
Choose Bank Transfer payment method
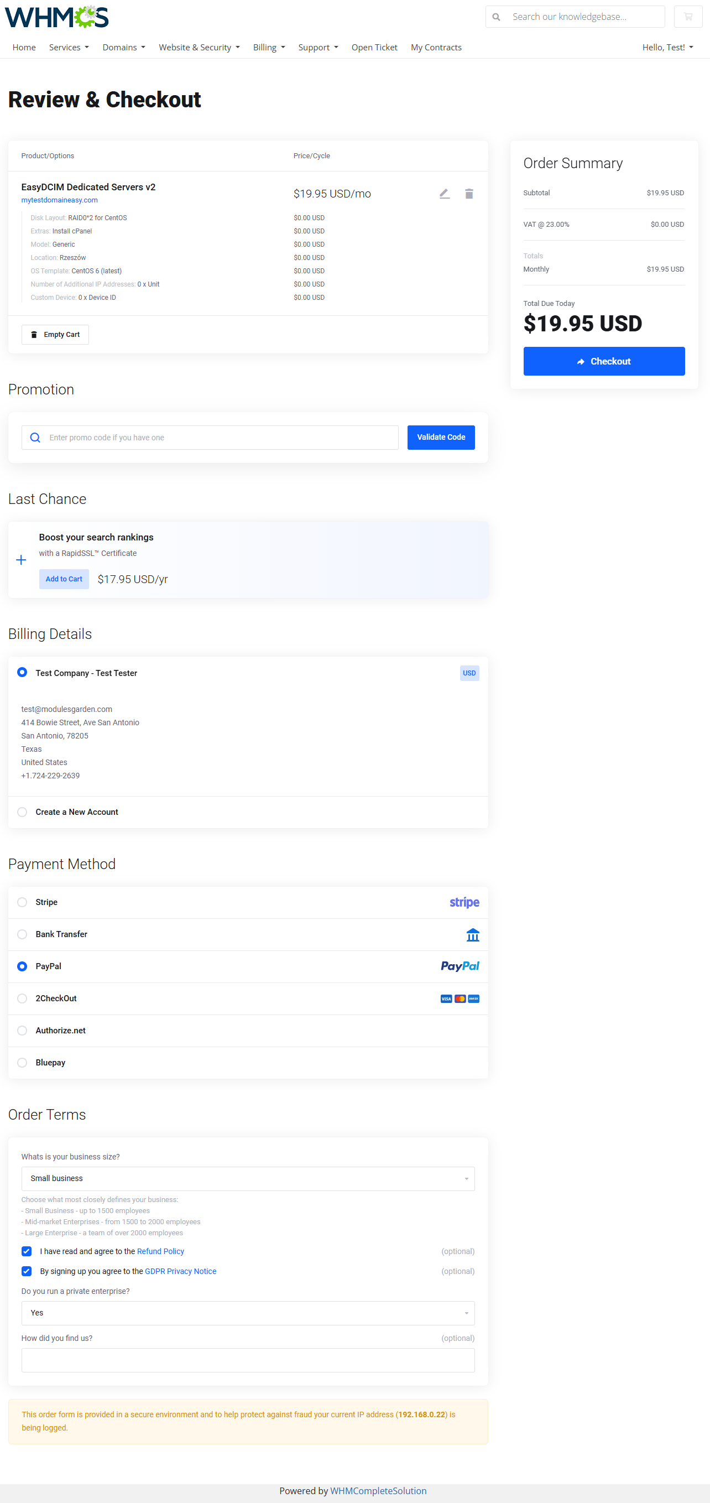(22, 935)
